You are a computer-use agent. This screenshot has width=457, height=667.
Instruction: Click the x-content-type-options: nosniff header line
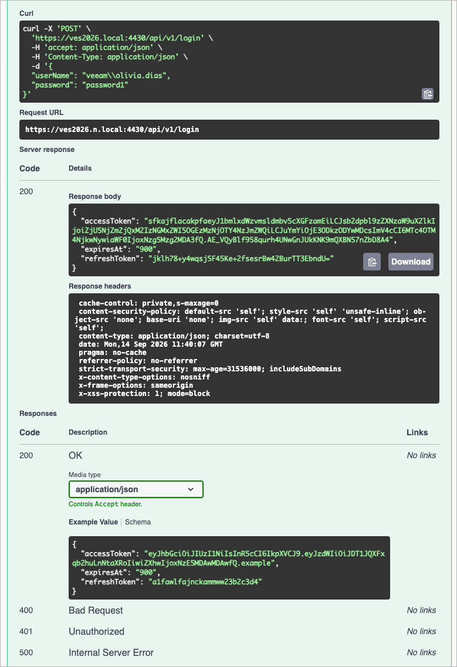point(144,377)
